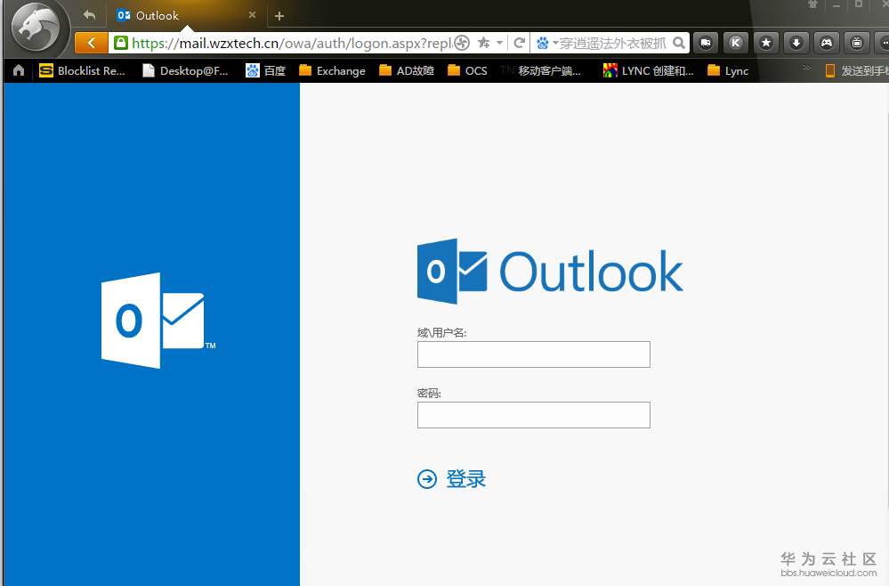Screen dimensions: 889x586
Task: Open the 百度 bookmark
Action: (266, 70)
